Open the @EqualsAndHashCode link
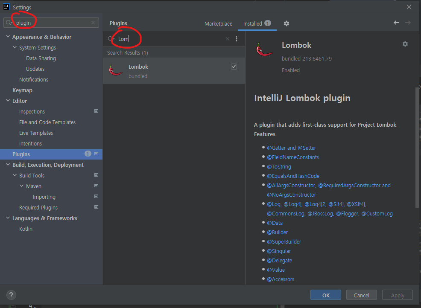 (293, 176)
